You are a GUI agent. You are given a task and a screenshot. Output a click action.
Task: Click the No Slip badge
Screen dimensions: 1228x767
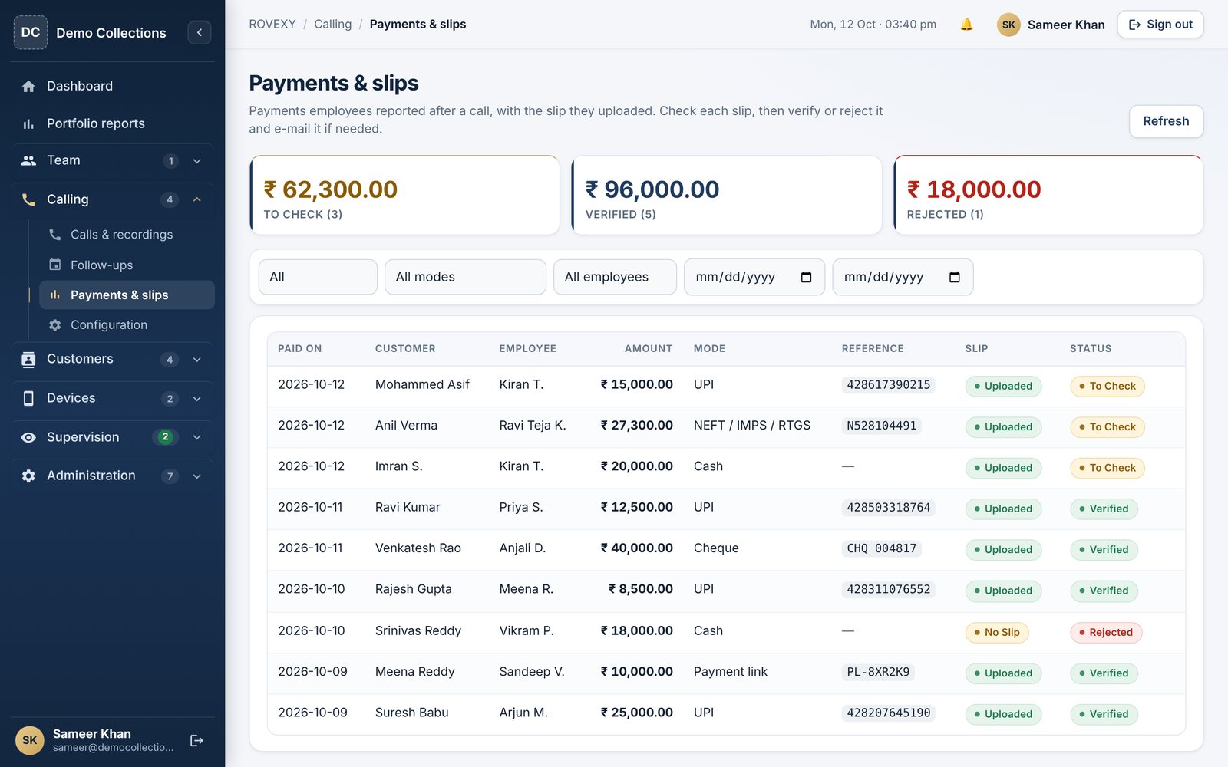[x=997, y=633]
